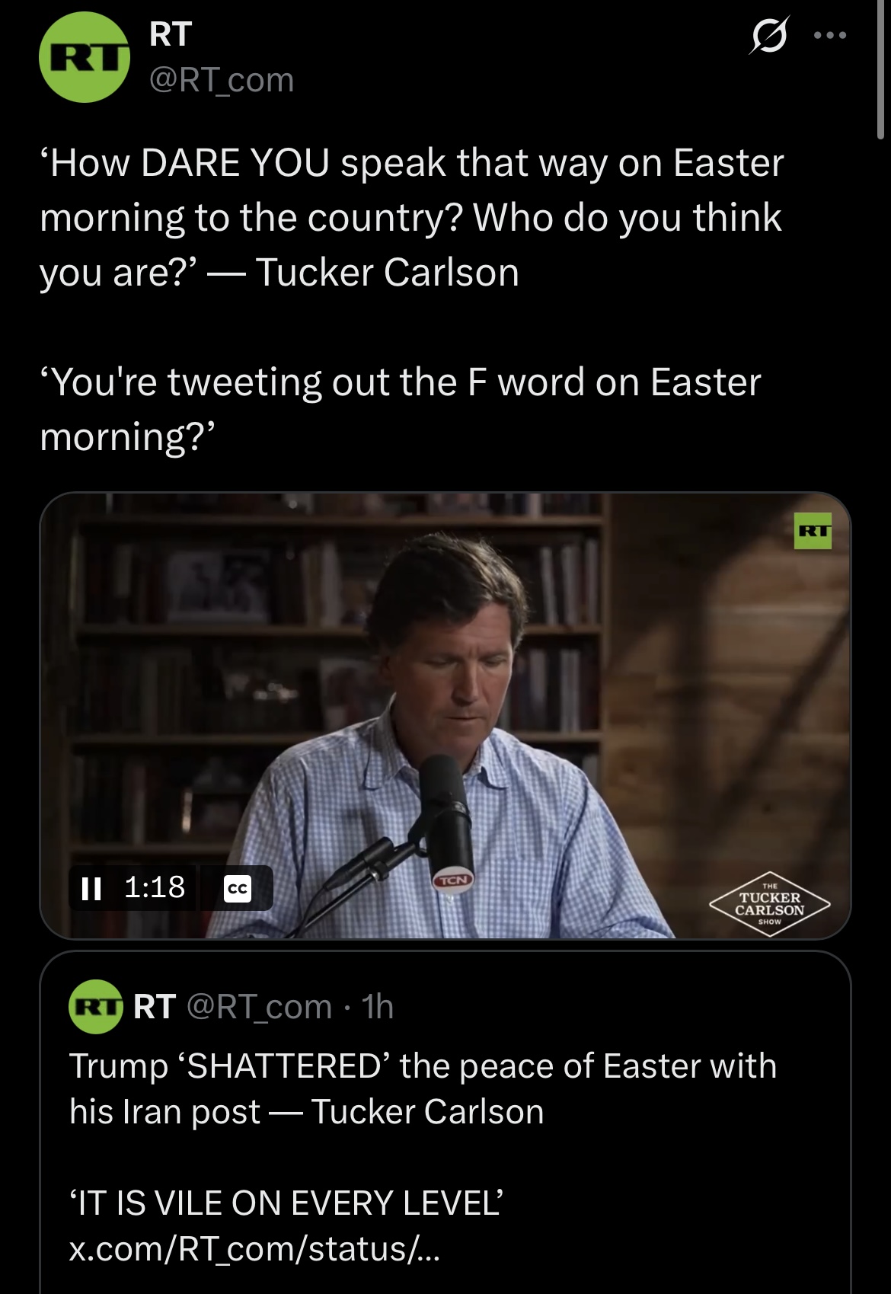
Task: Toggle closed captions CC button
Action: 238,888
